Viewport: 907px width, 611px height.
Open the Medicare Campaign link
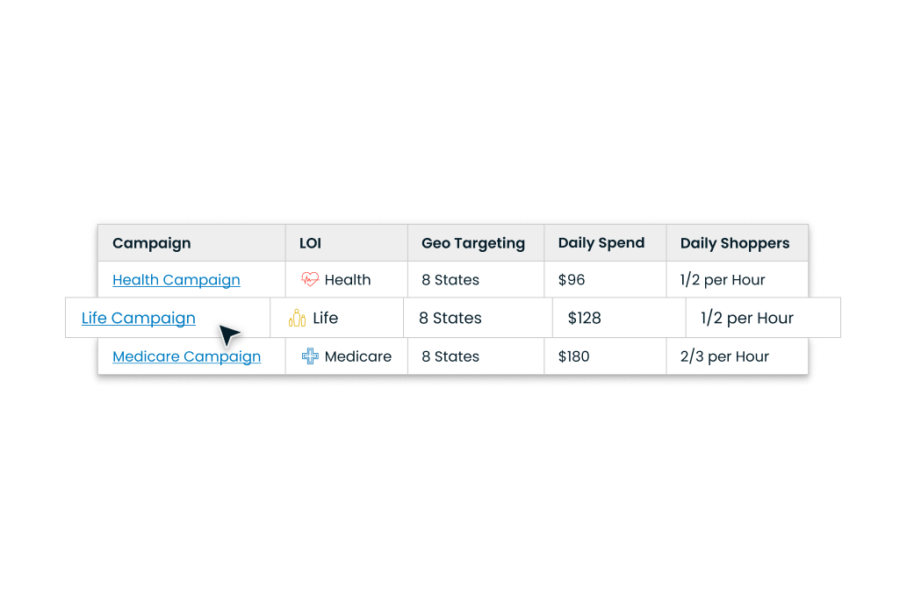pyautogui.click(x=186, y=356)
